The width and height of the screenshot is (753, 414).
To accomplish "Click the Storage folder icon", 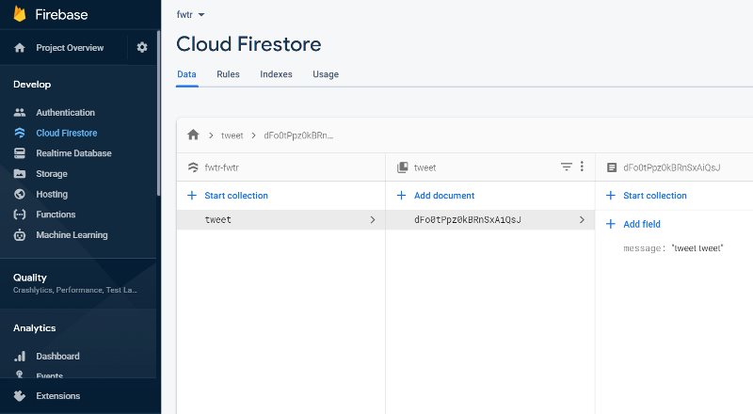I will pos(20,174).
